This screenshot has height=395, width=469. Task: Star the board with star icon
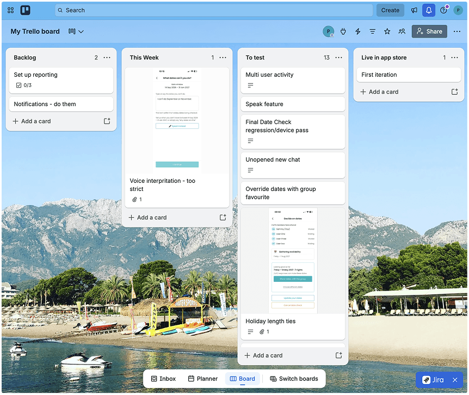click(387, 32)
